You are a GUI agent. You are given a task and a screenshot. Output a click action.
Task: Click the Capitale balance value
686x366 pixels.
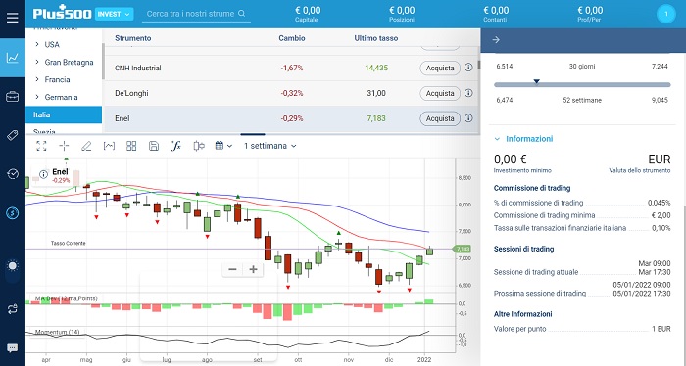307,10
